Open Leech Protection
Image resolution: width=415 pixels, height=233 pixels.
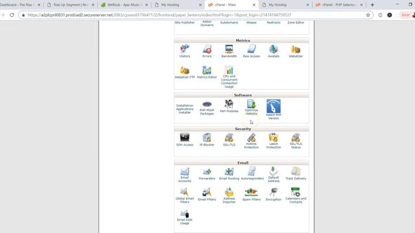coord(274,141)
